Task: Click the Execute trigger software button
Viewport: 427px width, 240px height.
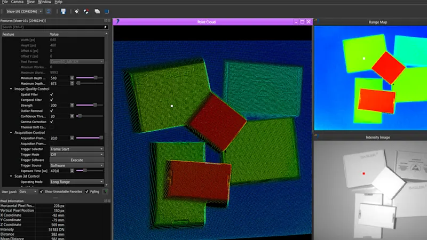Action: tap(76, 160)
